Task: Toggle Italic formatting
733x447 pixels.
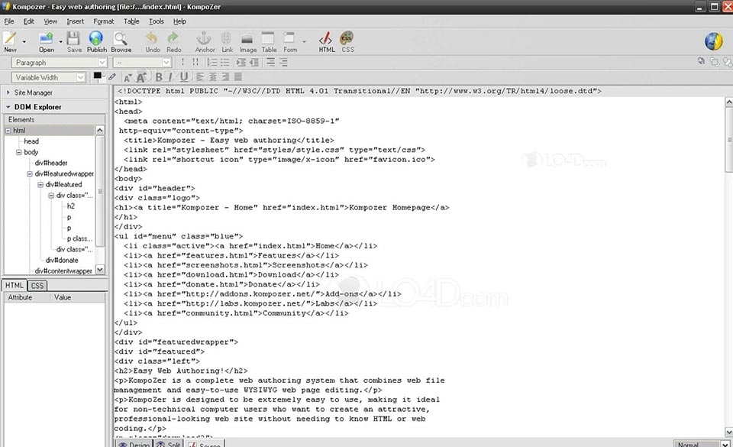Action: (170, 77)
